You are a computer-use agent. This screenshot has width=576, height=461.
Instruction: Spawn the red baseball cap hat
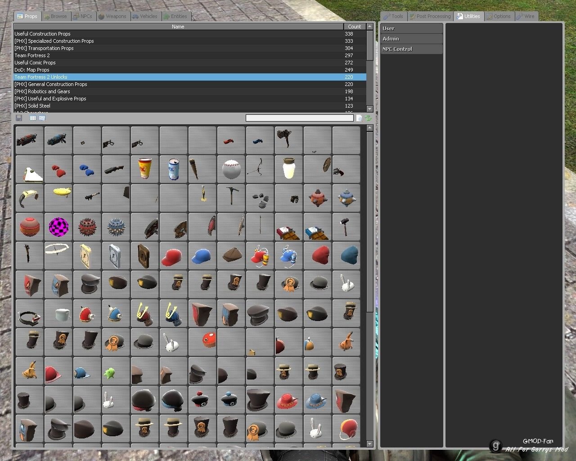[x=173, y=256]
